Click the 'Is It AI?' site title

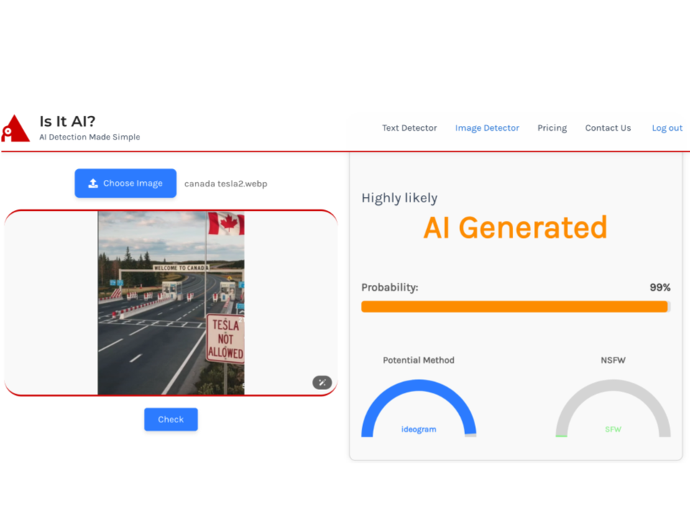[68, 121]
